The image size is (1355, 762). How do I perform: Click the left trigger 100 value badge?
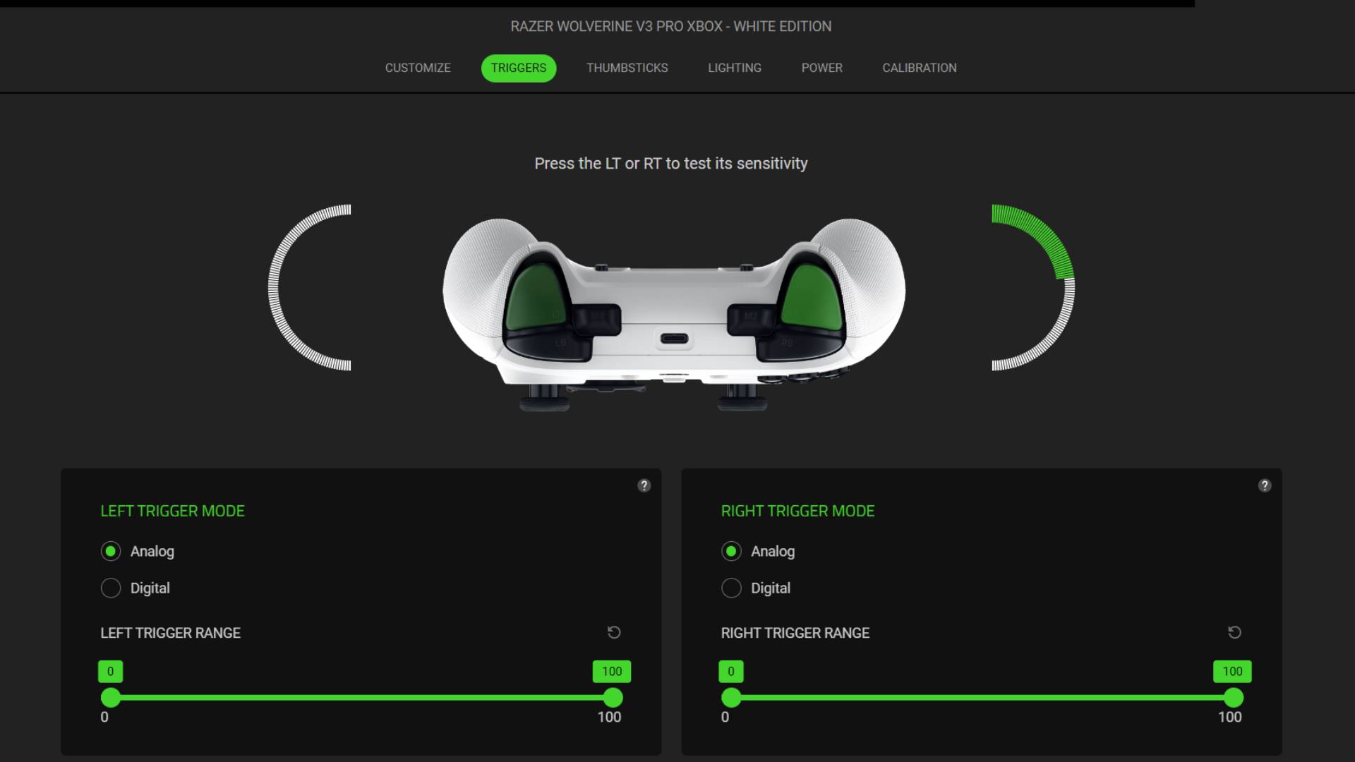click(x=612, y=671)
